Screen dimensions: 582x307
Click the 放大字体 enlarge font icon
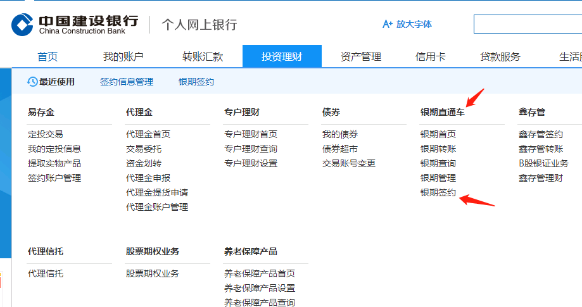pos(388,24)
